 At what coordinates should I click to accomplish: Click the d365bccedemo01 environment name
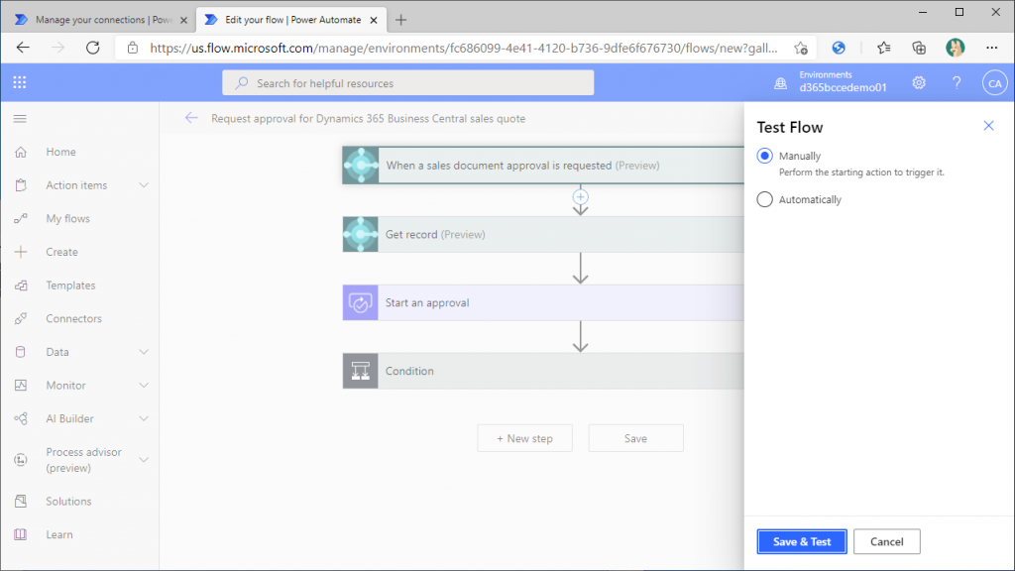(843, 87)
